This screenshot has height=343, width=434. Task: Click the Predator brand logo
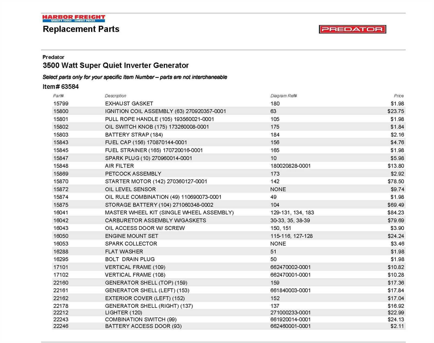click(x=352, y=29)
